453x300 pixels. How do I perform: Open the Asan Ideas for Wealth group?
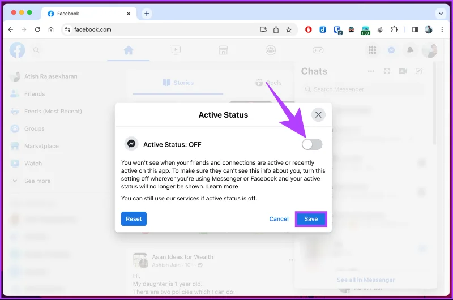point(182,257)
